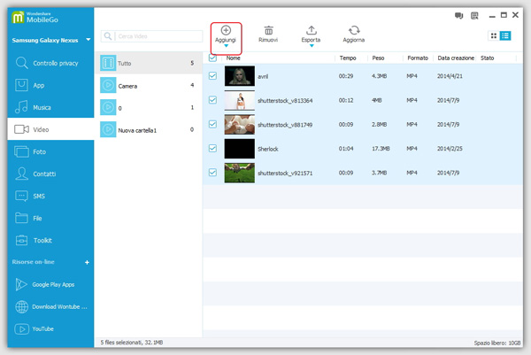
Task: Switch to list view
Action: (x=505, y=35)
